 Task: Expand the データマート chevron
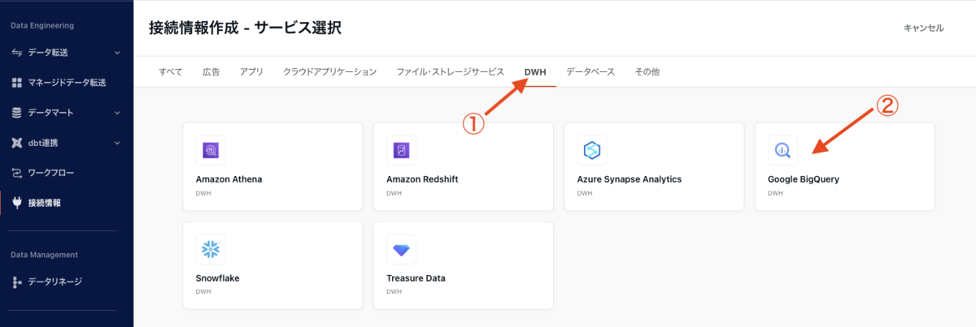(117, 113)
